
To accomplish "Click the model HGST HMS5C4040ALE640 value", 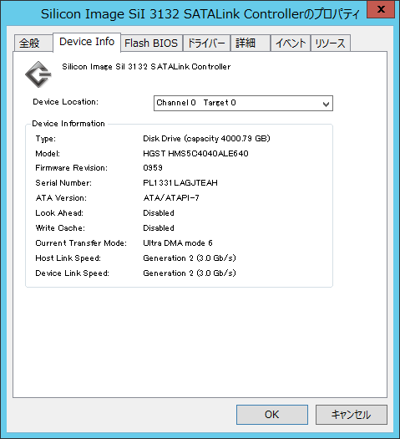I will tap(195, 153).
